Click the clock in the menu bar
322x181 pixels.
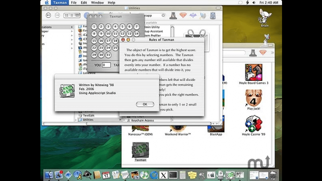click(269, 3)
